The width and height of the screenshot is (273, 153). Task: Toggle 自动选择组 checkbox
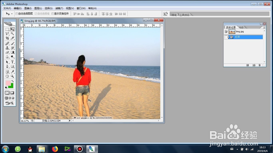tap(36, 14)
